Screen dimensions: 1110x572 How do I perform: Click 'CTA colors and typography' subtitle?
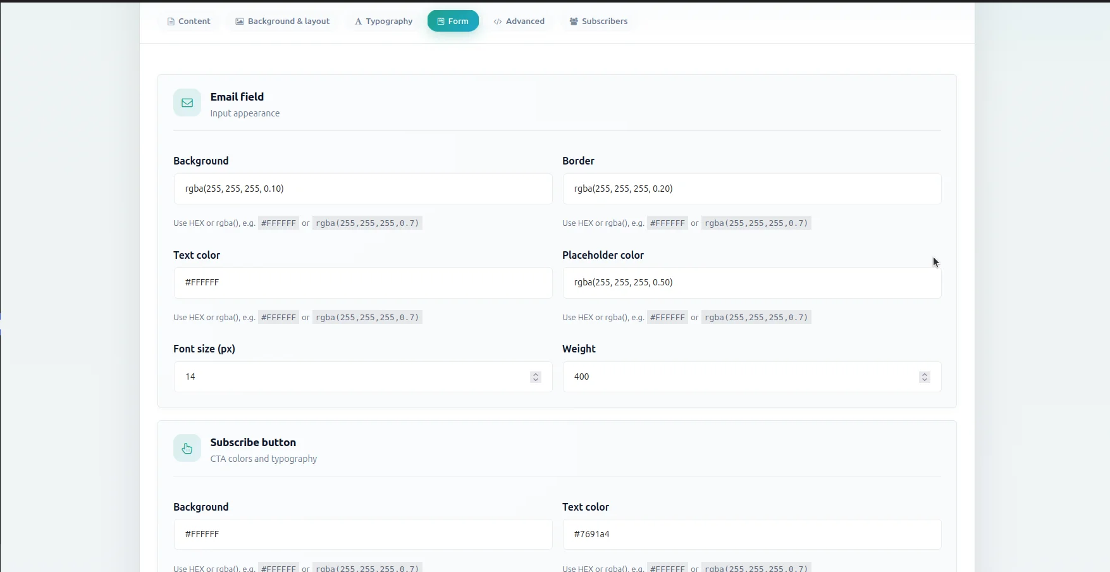click(264, 459)
